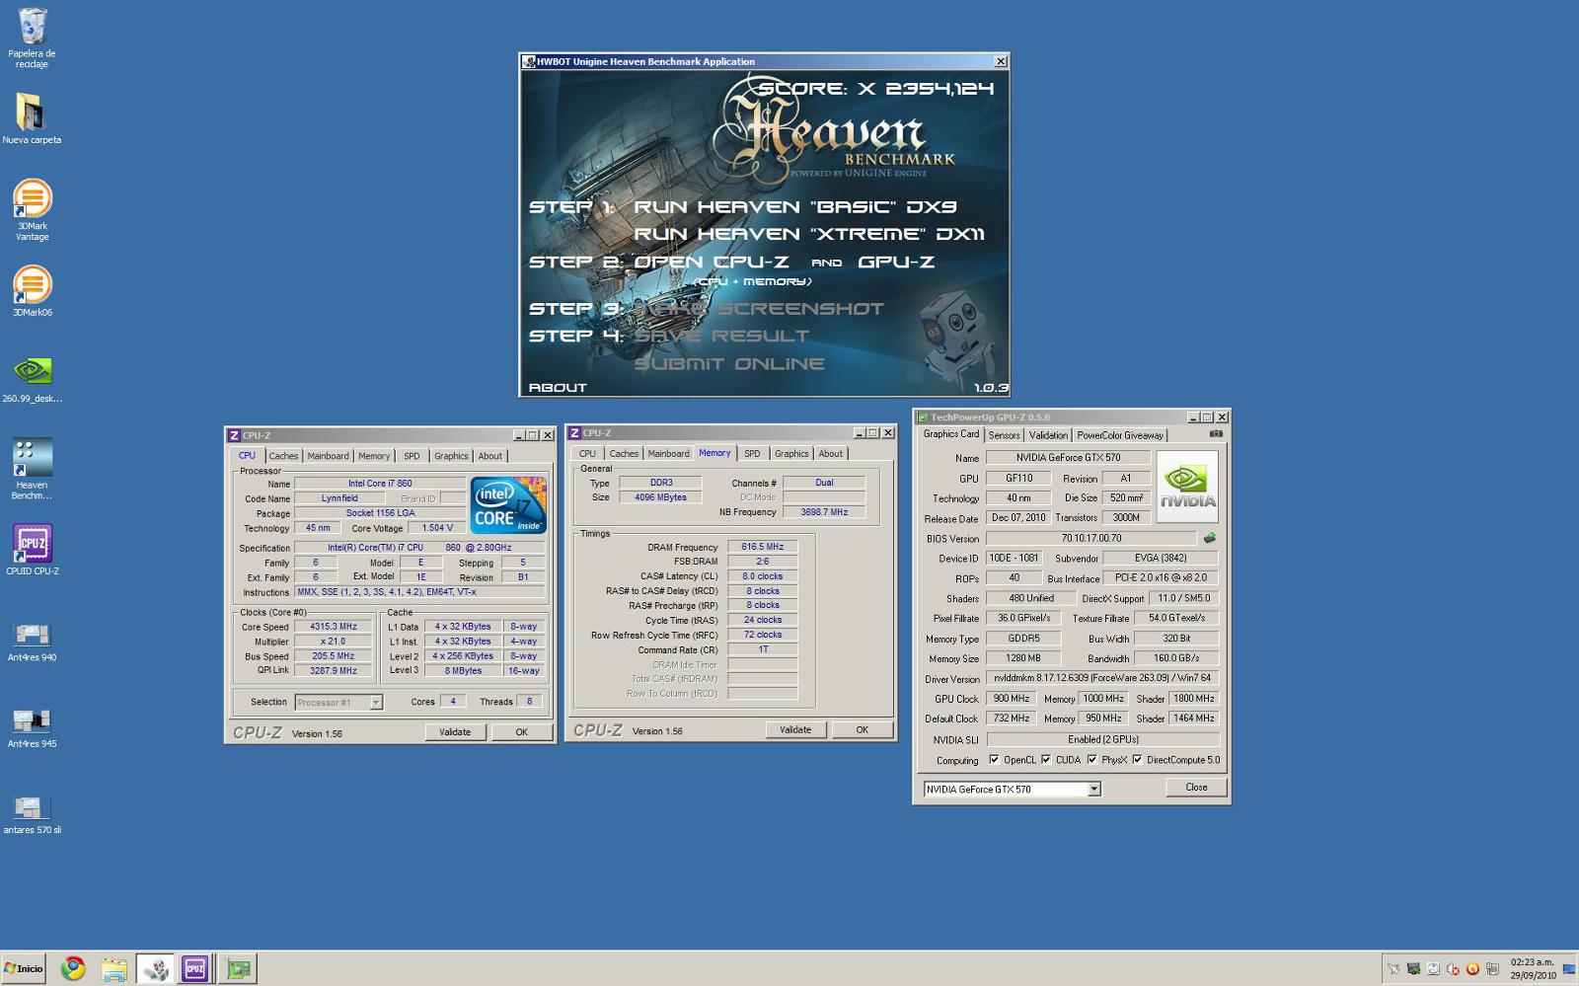Click OK in right CPU-Z memory window
This screenshot has width=1579, height=986.
coord(863,730)
